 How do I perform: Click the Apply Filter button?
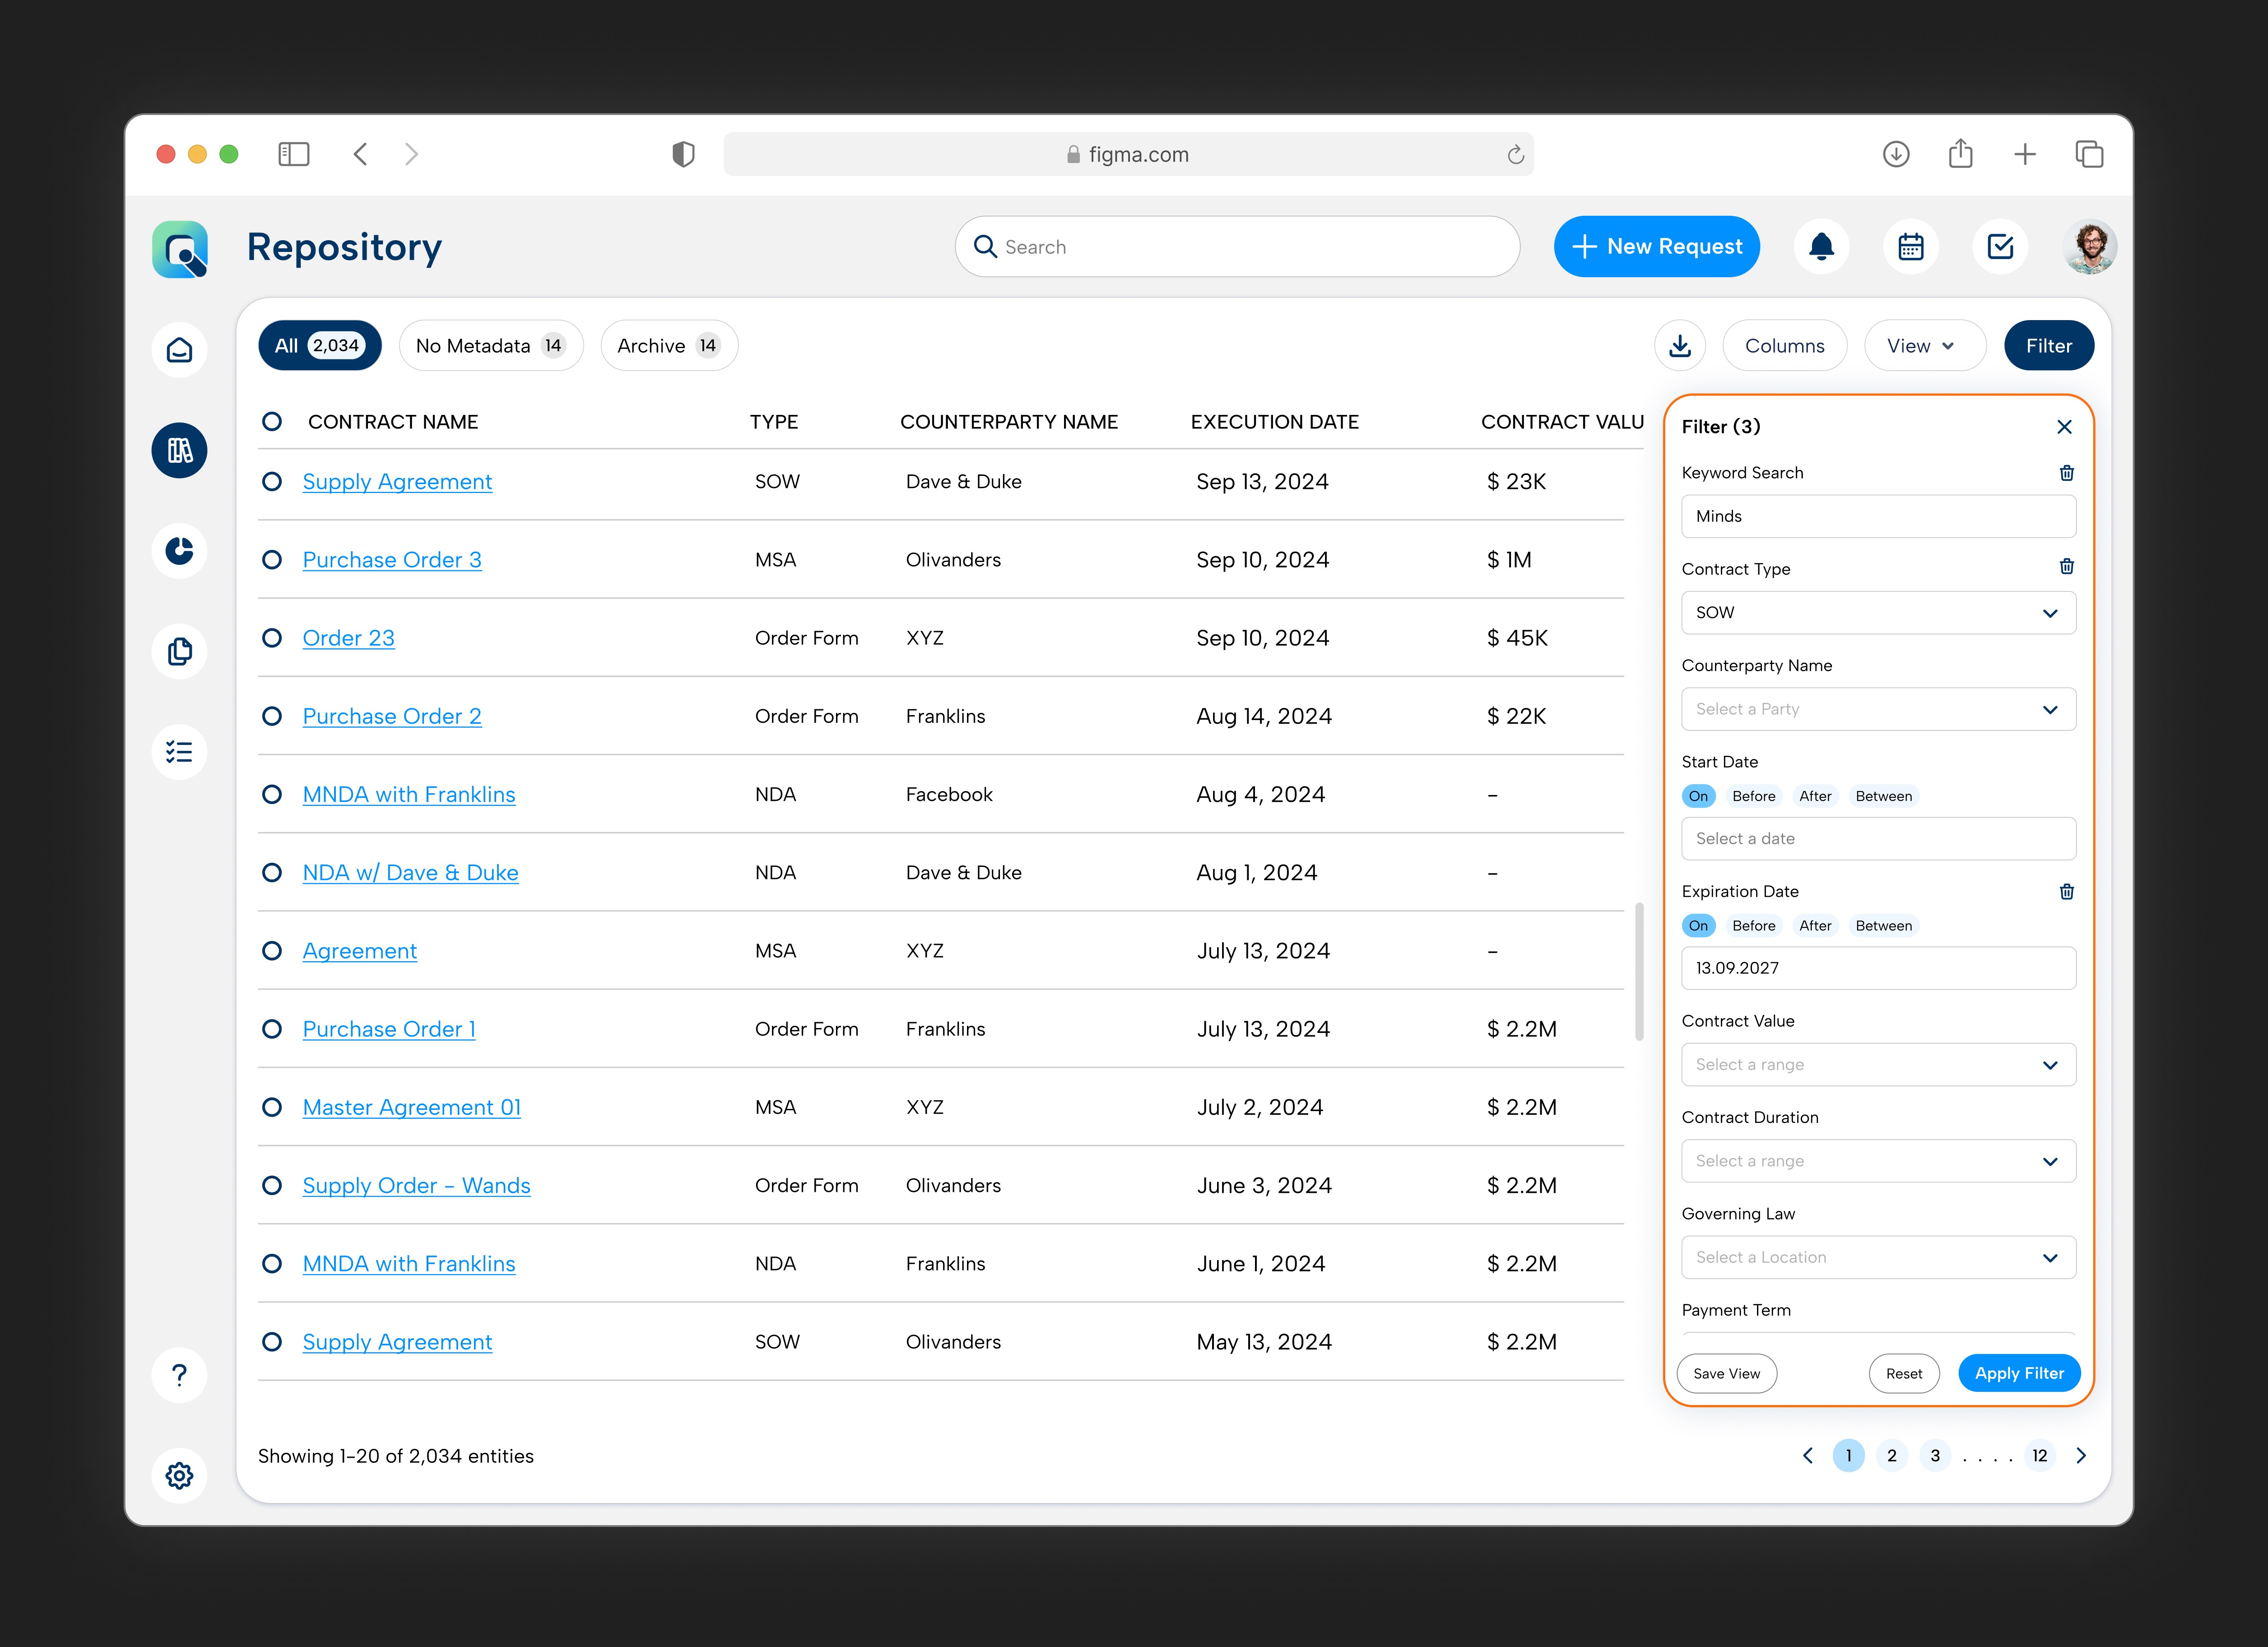point(2018,1373)
